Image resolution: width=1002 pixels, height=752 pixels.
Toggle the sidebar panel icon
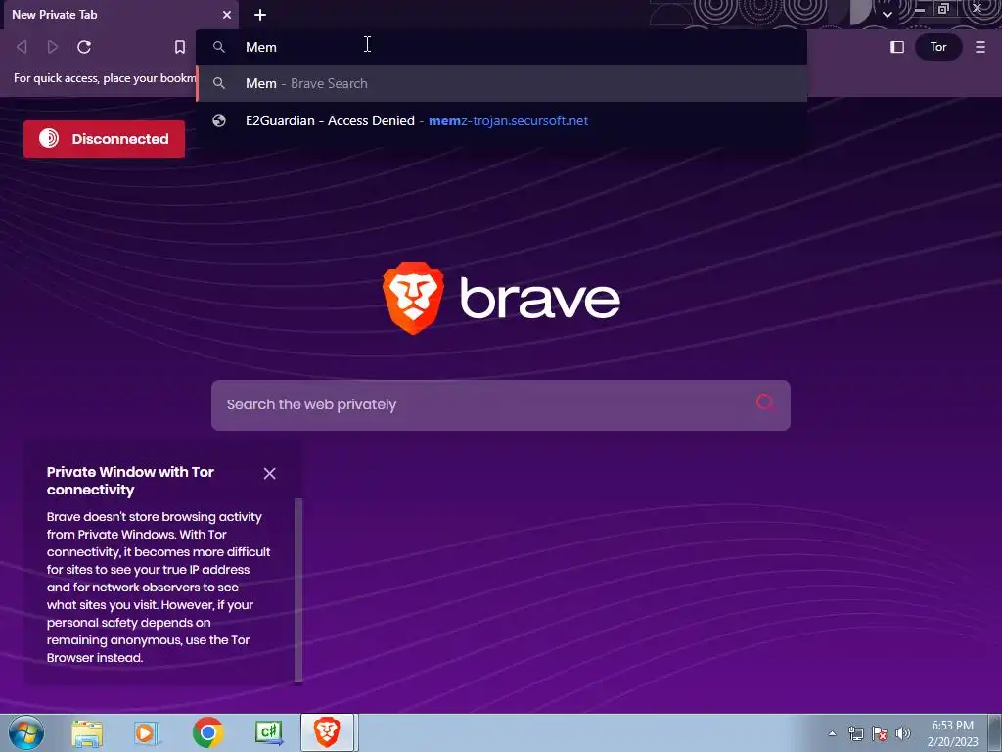point(897,47)
